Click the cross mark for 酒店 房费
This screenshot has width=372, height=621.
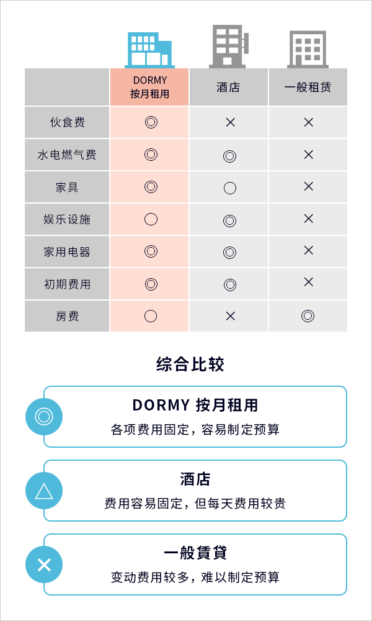(229, 316)
